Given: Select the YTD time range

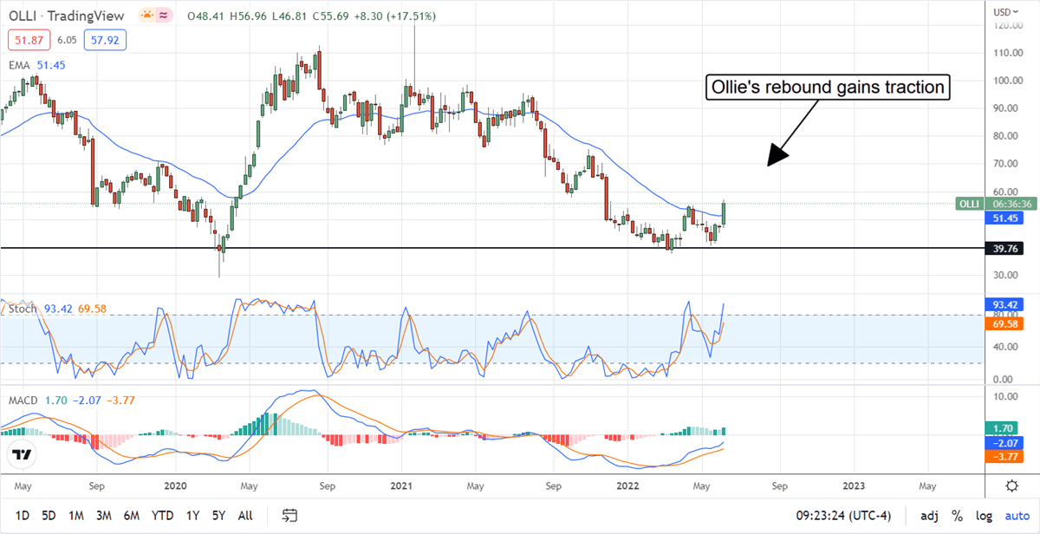Looking at the screenshot, I should click(165, 516).
